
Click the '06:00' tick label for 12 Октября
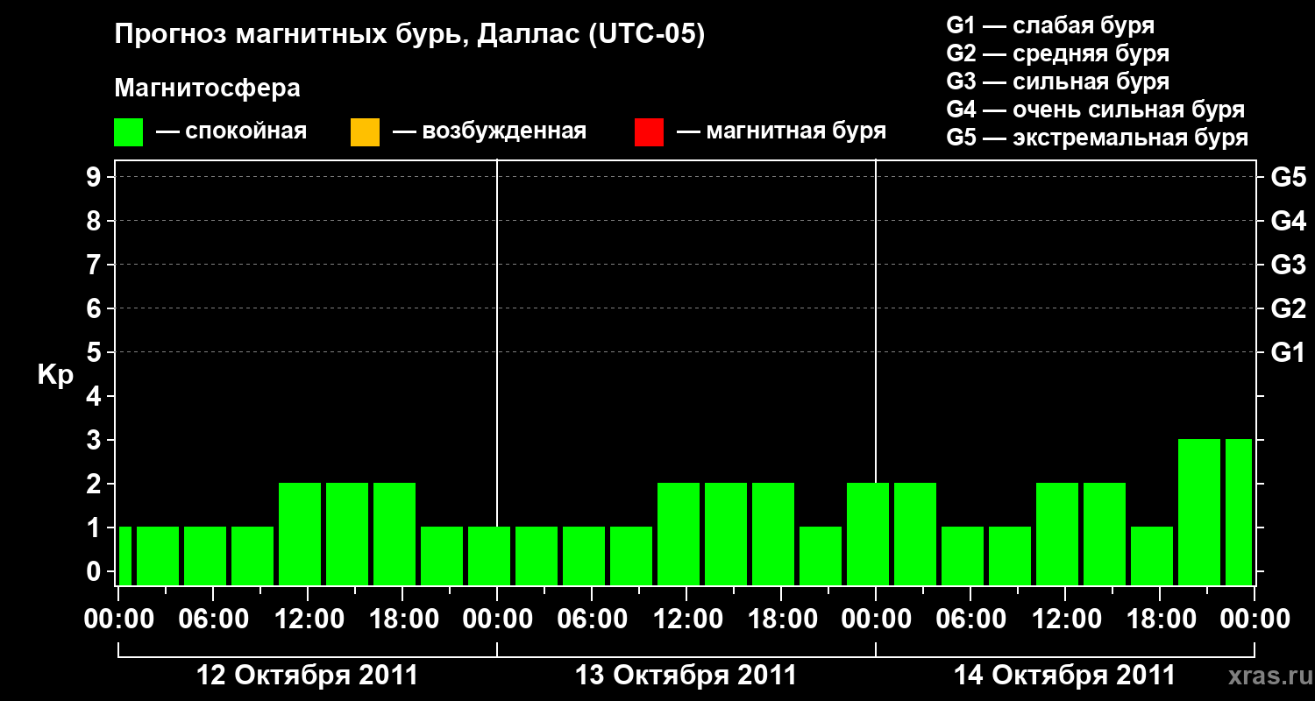click(x=213, y=619)
